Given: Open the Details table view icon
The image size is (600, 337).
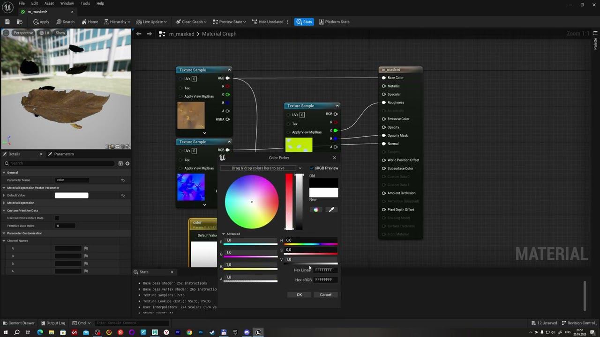Looking at the screenshot, I should click(x=120, y=163).
